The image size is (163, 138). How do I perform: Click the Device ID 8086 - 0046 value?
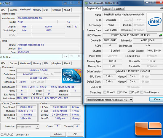point(110,40)
